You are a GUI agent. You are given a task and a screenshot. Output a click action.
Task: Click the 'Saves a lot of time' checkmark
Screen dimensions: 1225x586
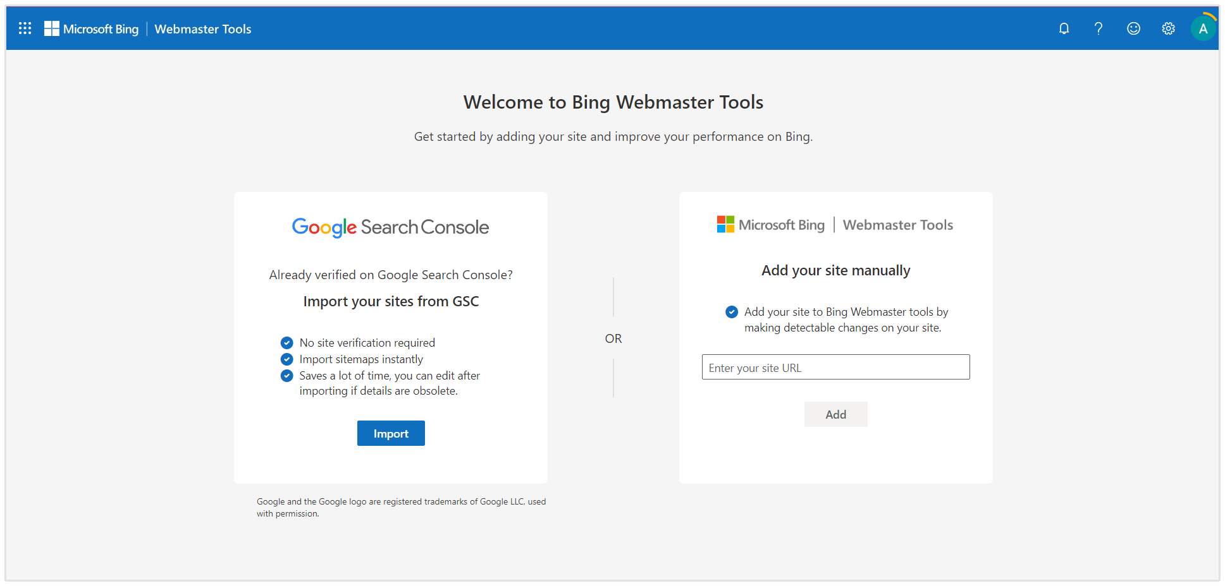pos(286,376)
